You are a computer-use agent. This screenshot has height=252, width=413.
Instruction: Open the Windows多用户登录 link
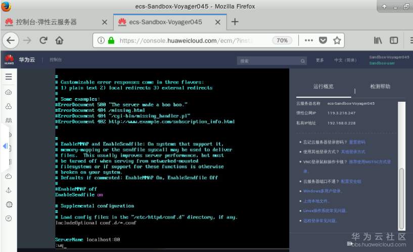click(323, 191)
